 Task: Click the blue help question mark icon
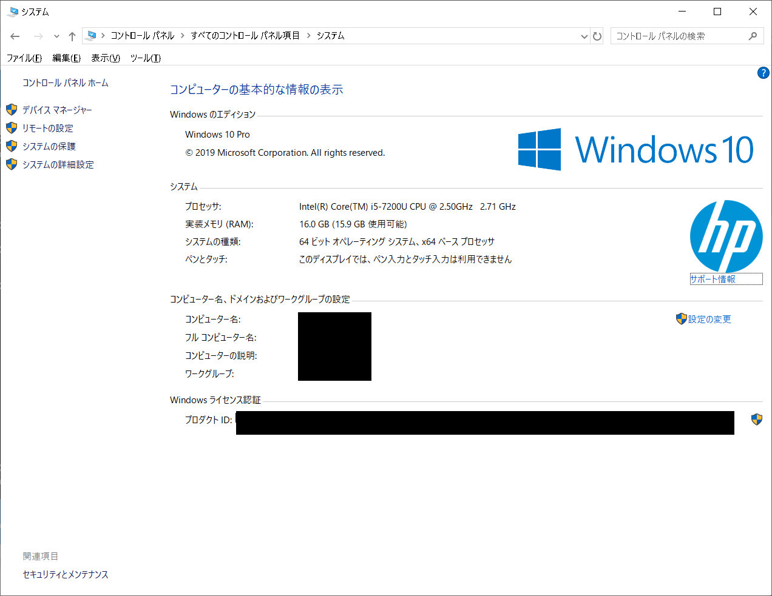[763, 72]
